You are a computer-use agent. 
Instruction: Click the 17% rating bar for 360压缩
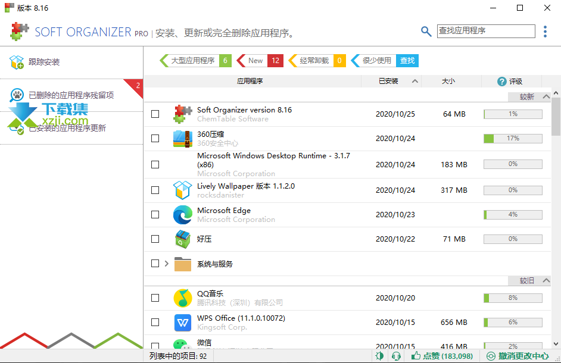click(513, 139)
